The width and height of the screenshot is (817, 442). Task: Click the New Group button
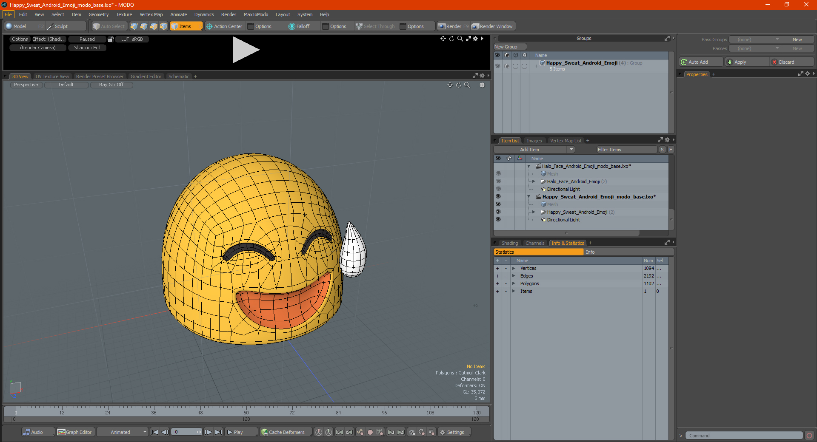pyautogui.click(x=510, y=47)
